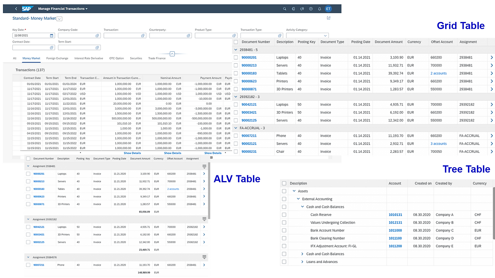Image resolution: width=495 pixels, height=278 pixels.
Task: Open document 90000201 link in Grid Table
Action: [x=249, y=58]
